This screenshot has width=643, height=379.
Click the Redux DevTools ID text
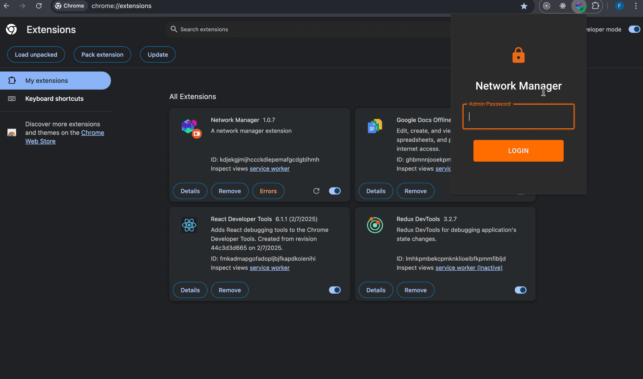pos(451,258)
